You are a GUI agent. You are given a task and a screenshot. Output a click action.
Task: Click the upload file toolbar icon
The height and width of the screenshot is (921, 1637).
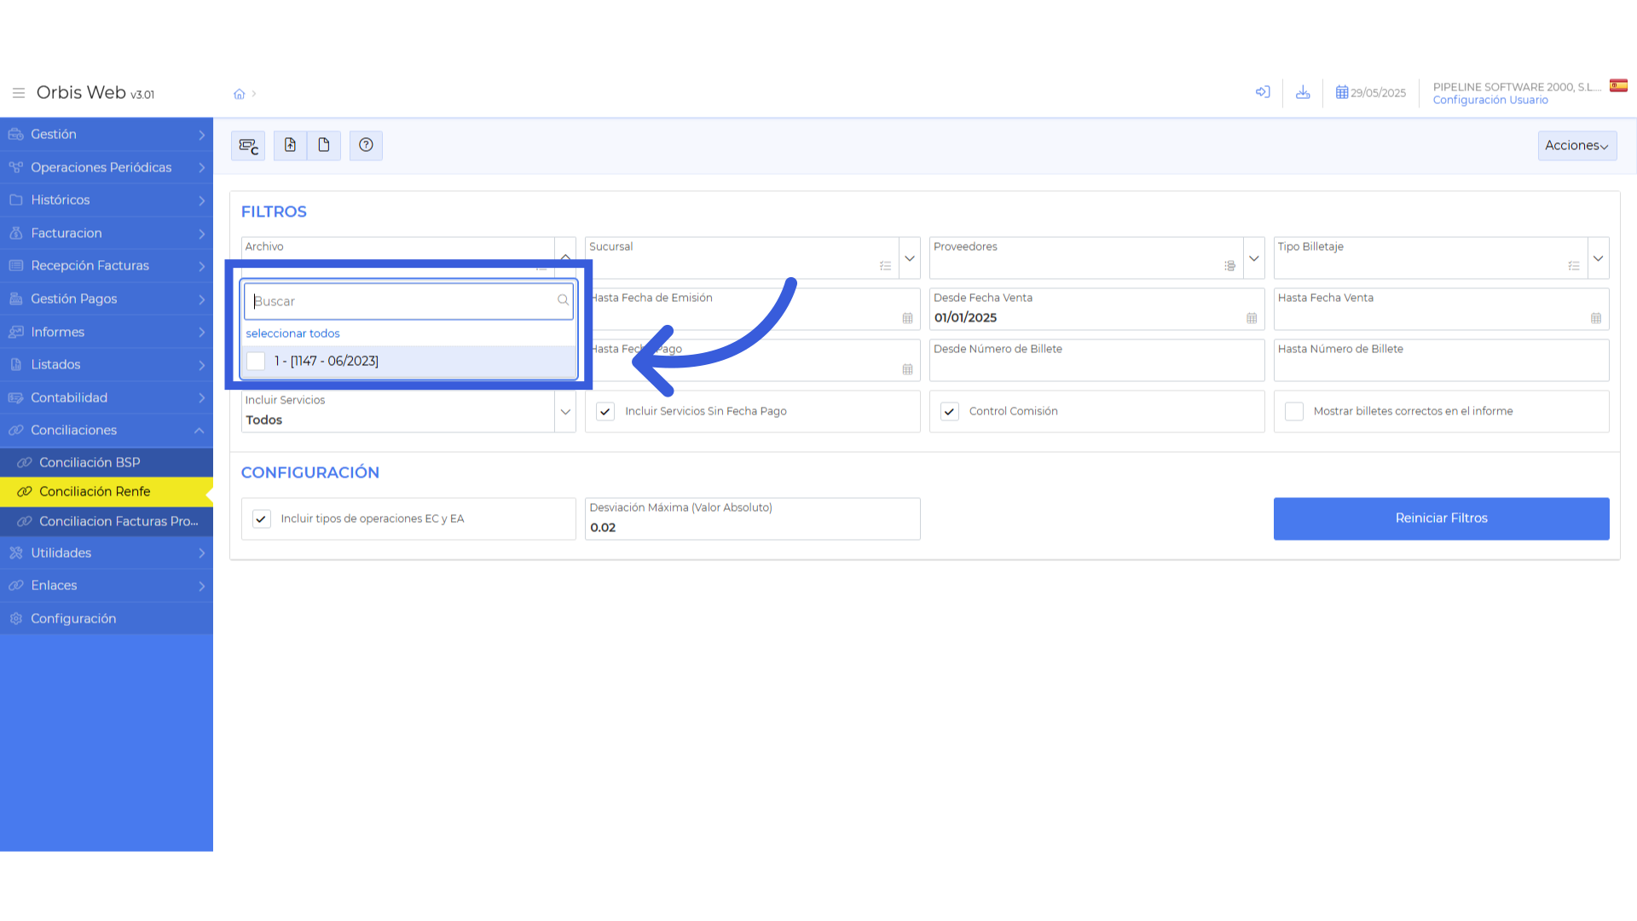click(x=290, y=146)
